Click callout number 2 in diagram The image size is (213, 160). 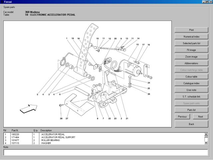click(121, 119)
